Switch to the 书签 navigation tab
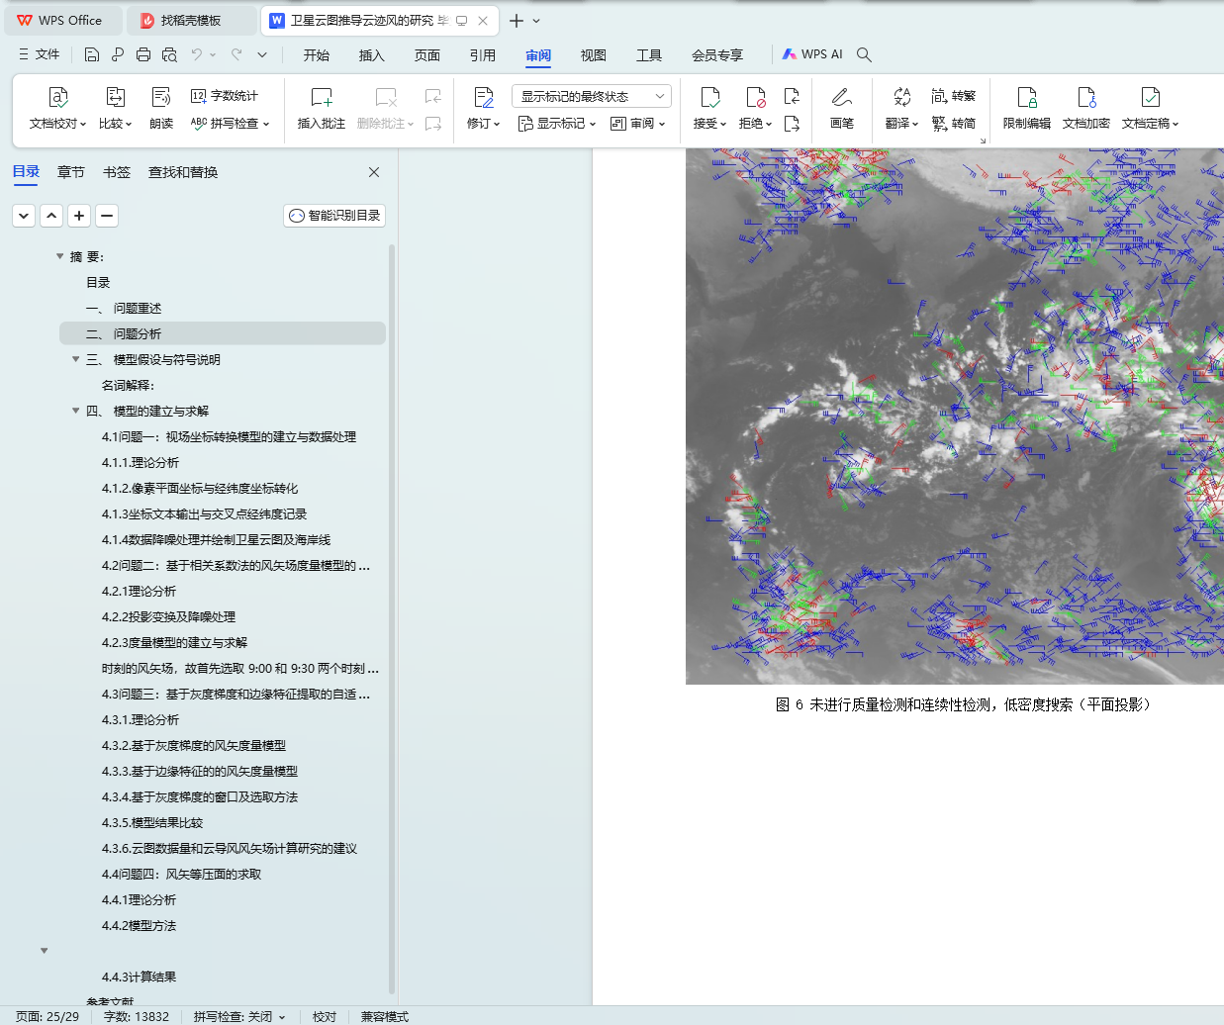 pos(117,172)
